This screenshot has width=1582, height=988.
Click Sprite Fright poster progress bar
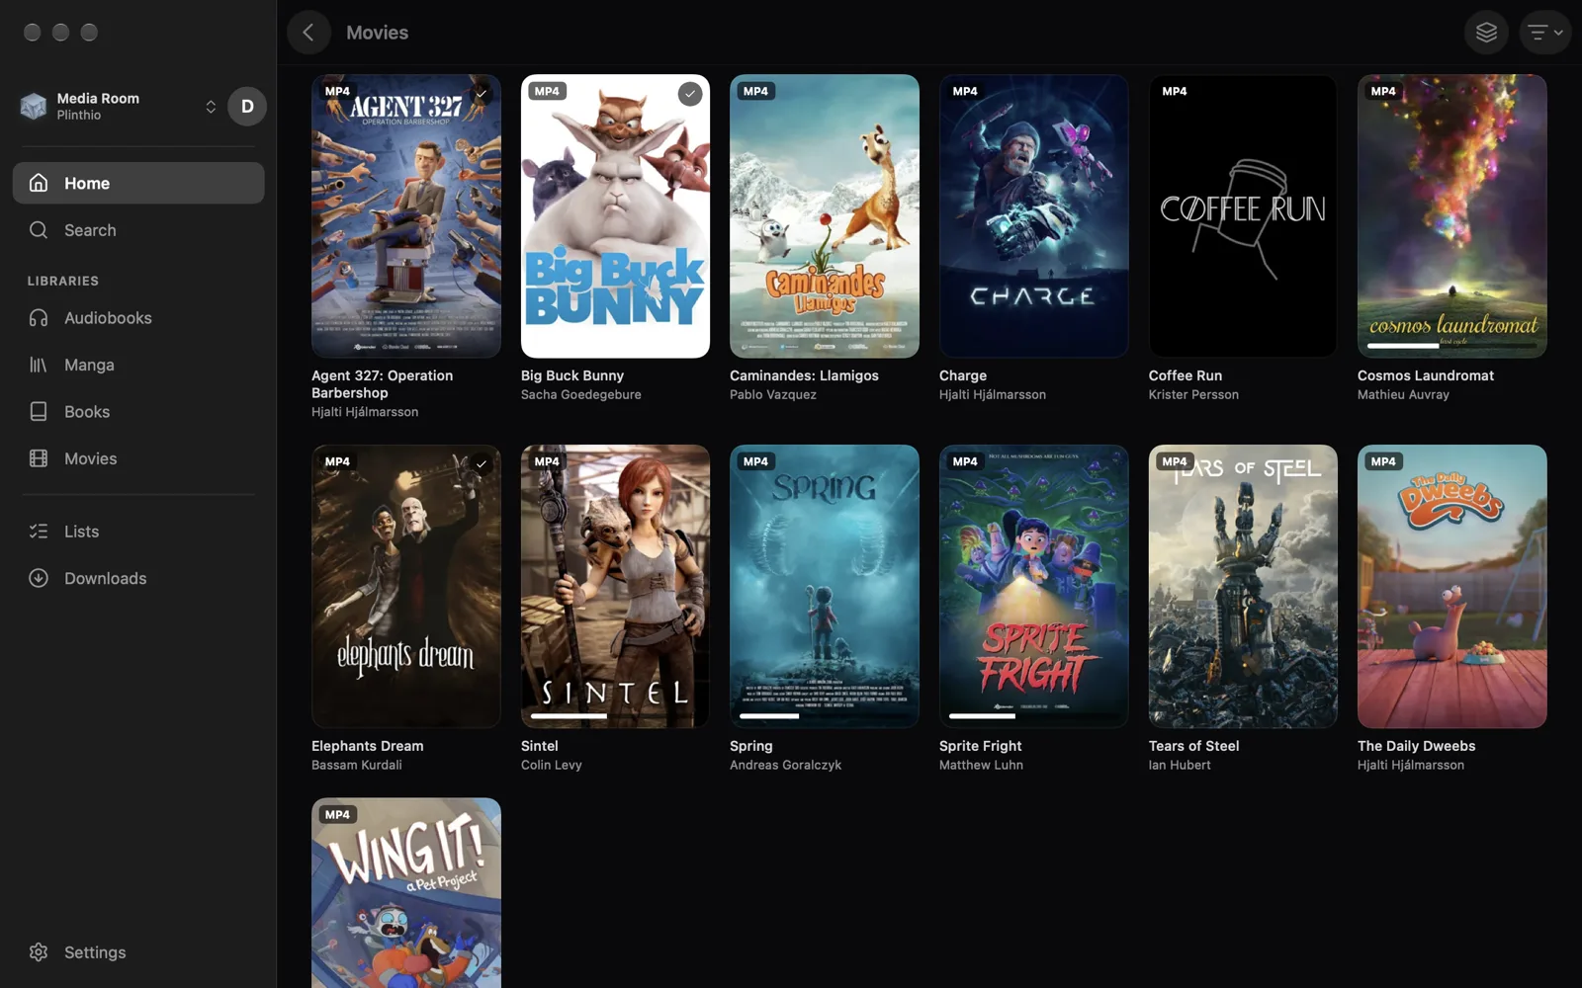pos(1033,716)
